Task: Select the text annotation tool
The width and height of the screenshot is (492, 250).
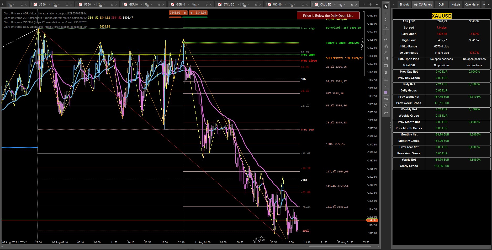Action: 386,86
